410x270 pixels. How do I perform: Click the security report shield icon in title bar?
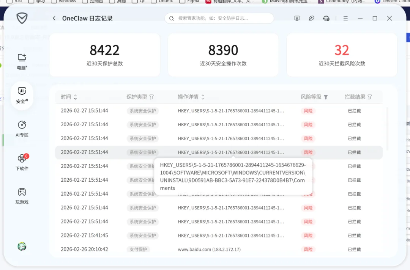tap(297, 18)
